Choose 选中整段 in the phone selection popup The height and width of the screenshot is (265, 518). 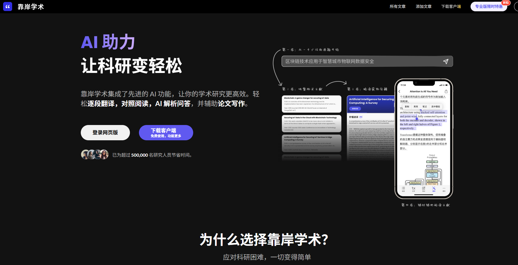[x=436, y=107]
